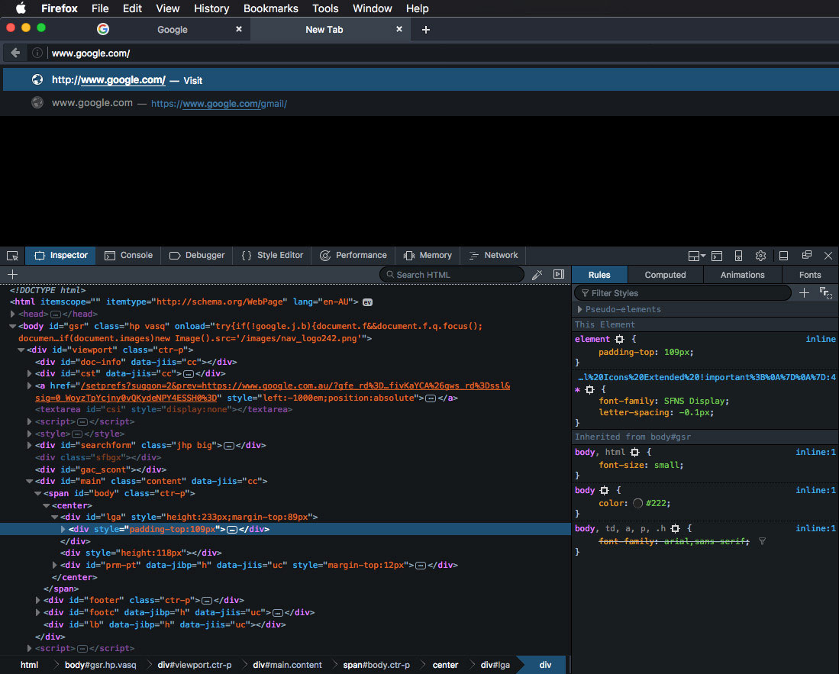This screenshot has height=674, width=839.
Task: Select the 'body' color rule gear icon
Action: 604,490
